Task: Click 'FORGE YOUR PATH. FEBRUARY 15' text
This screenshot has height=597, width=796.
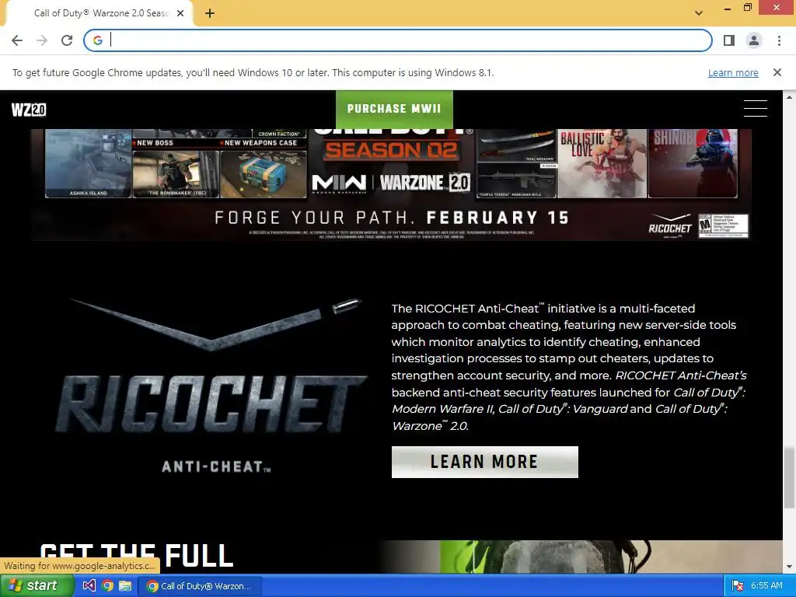Action: click(392, 218)
